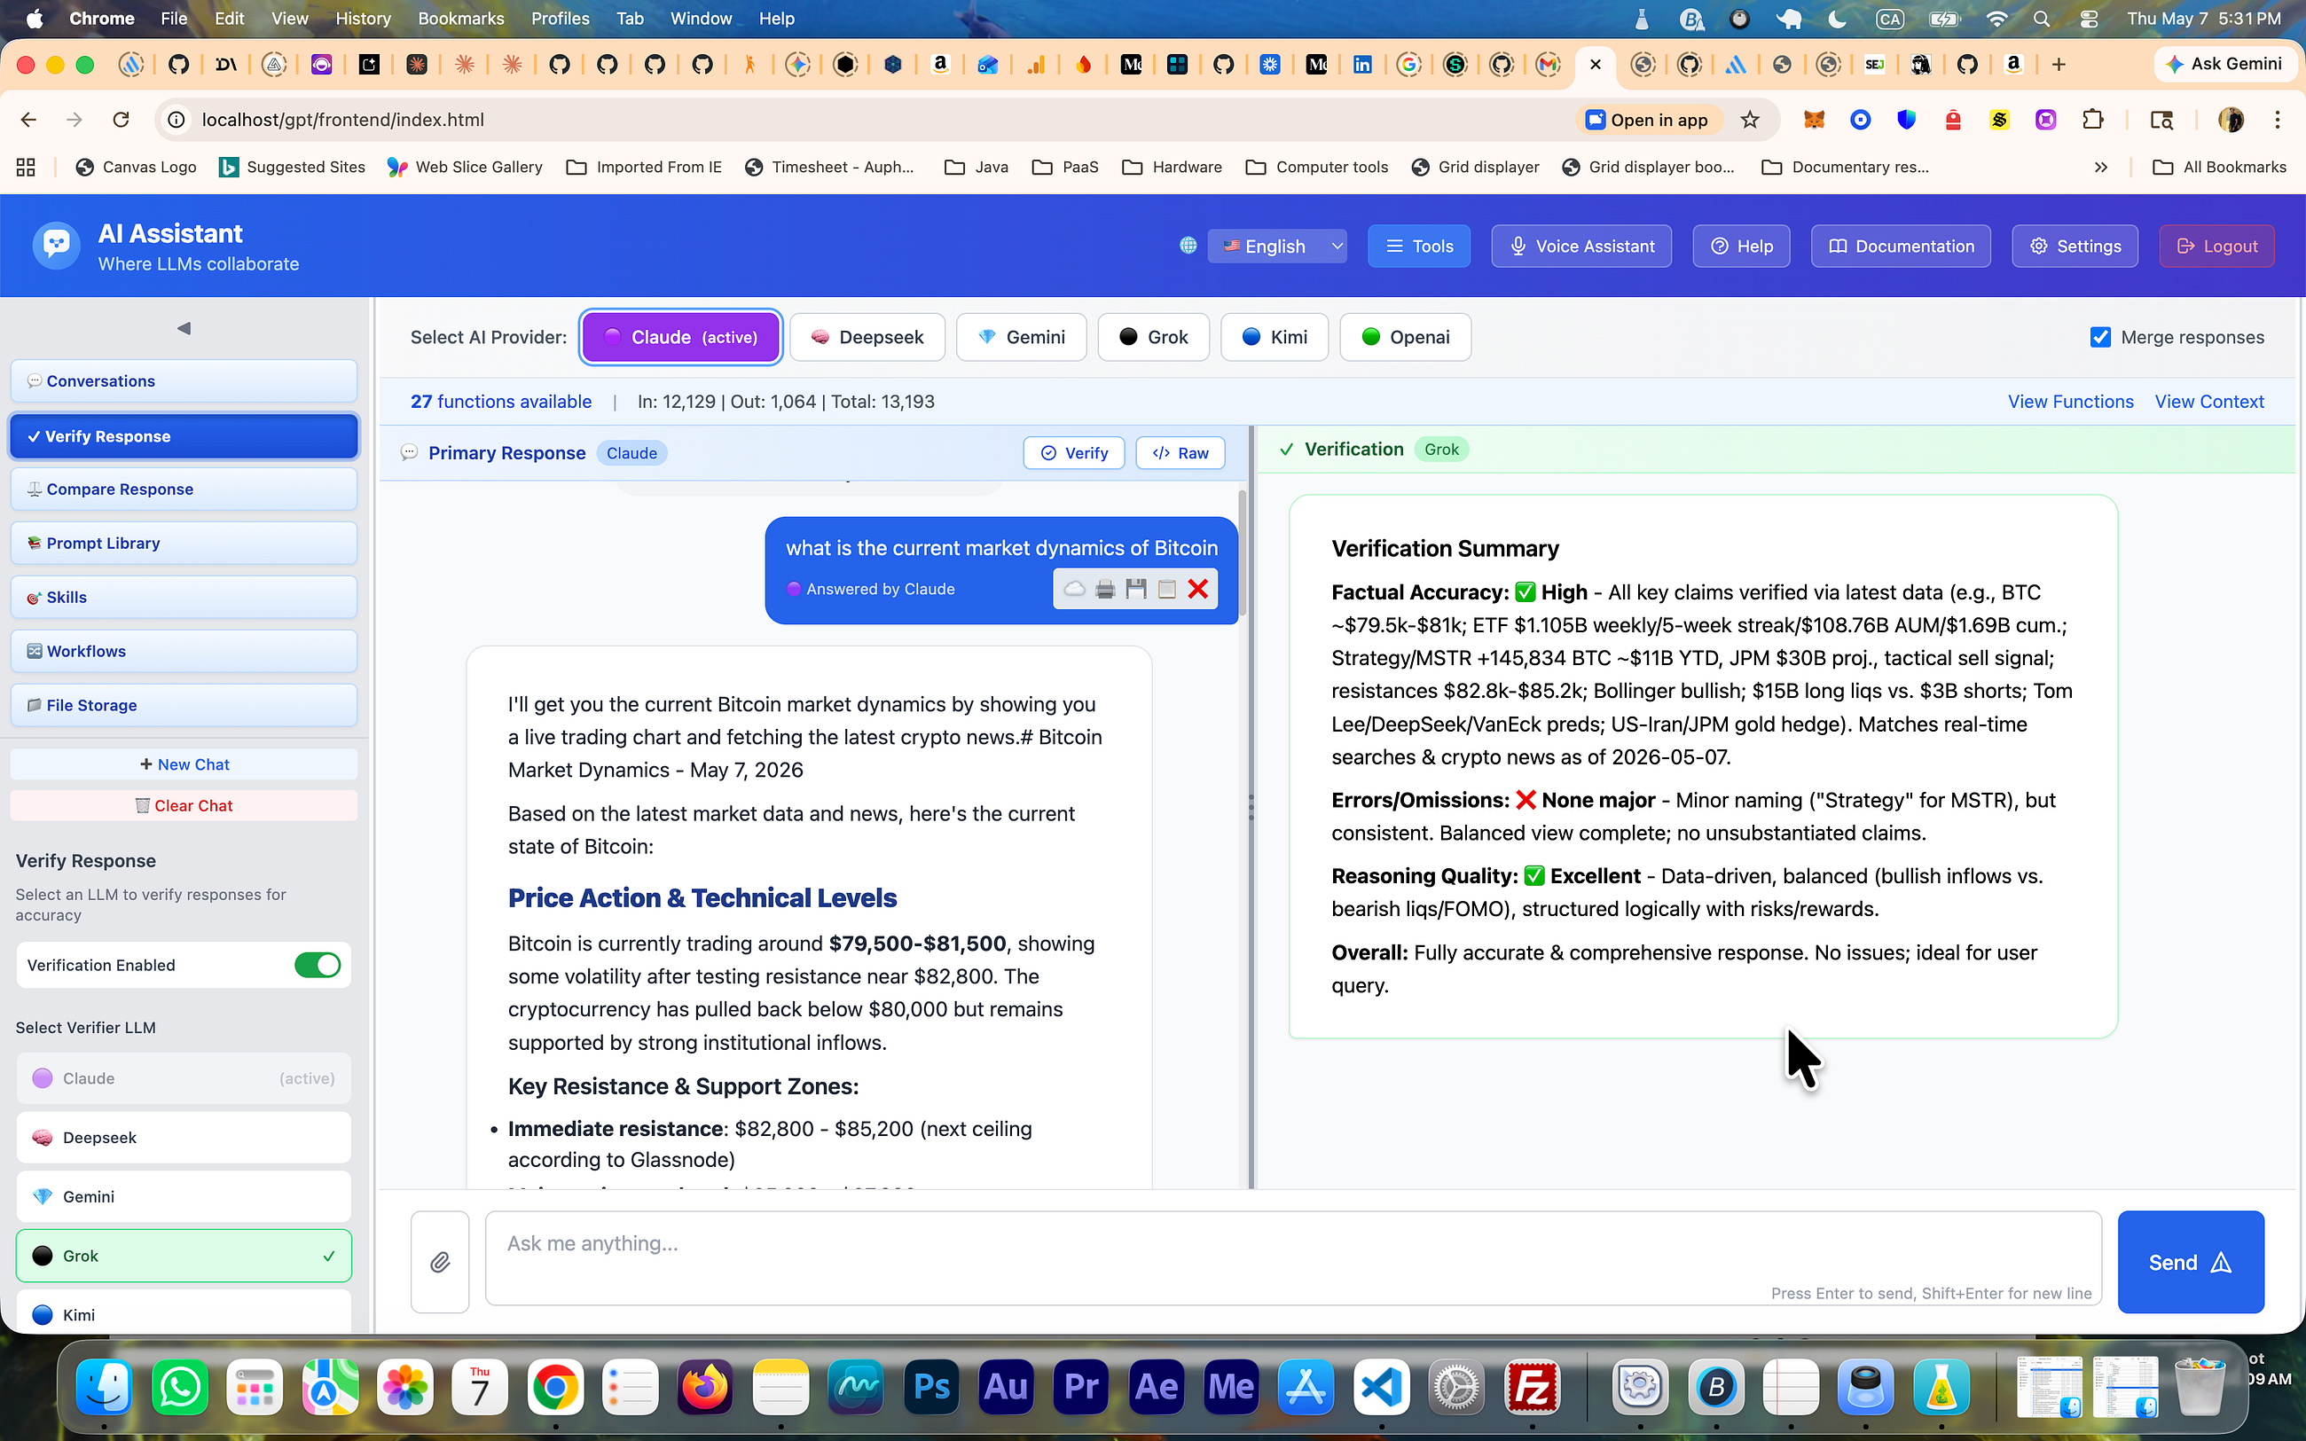Click the Send button

coord(2191,1262)
